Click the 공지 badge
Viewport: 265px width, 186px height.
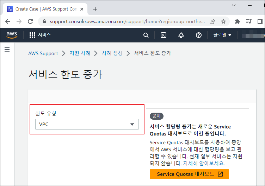click(156, 116)
